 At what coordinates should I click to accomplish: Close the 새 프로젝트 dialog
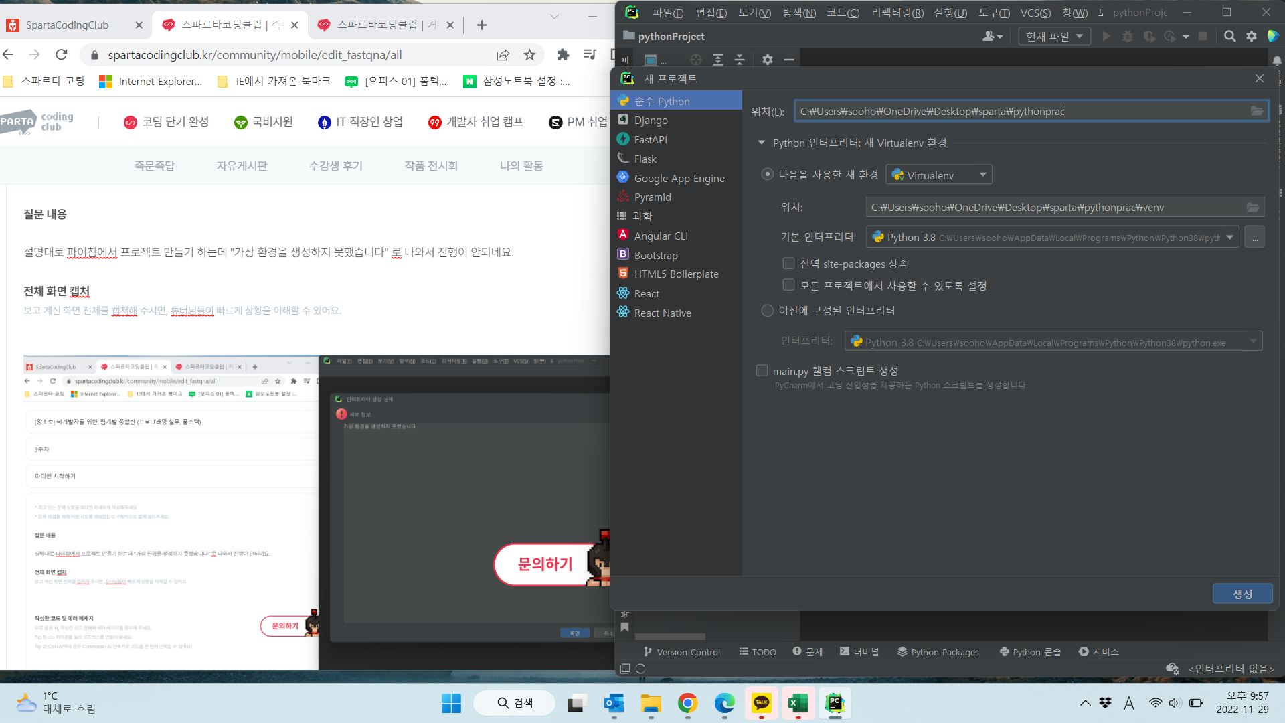point(1260,78)
